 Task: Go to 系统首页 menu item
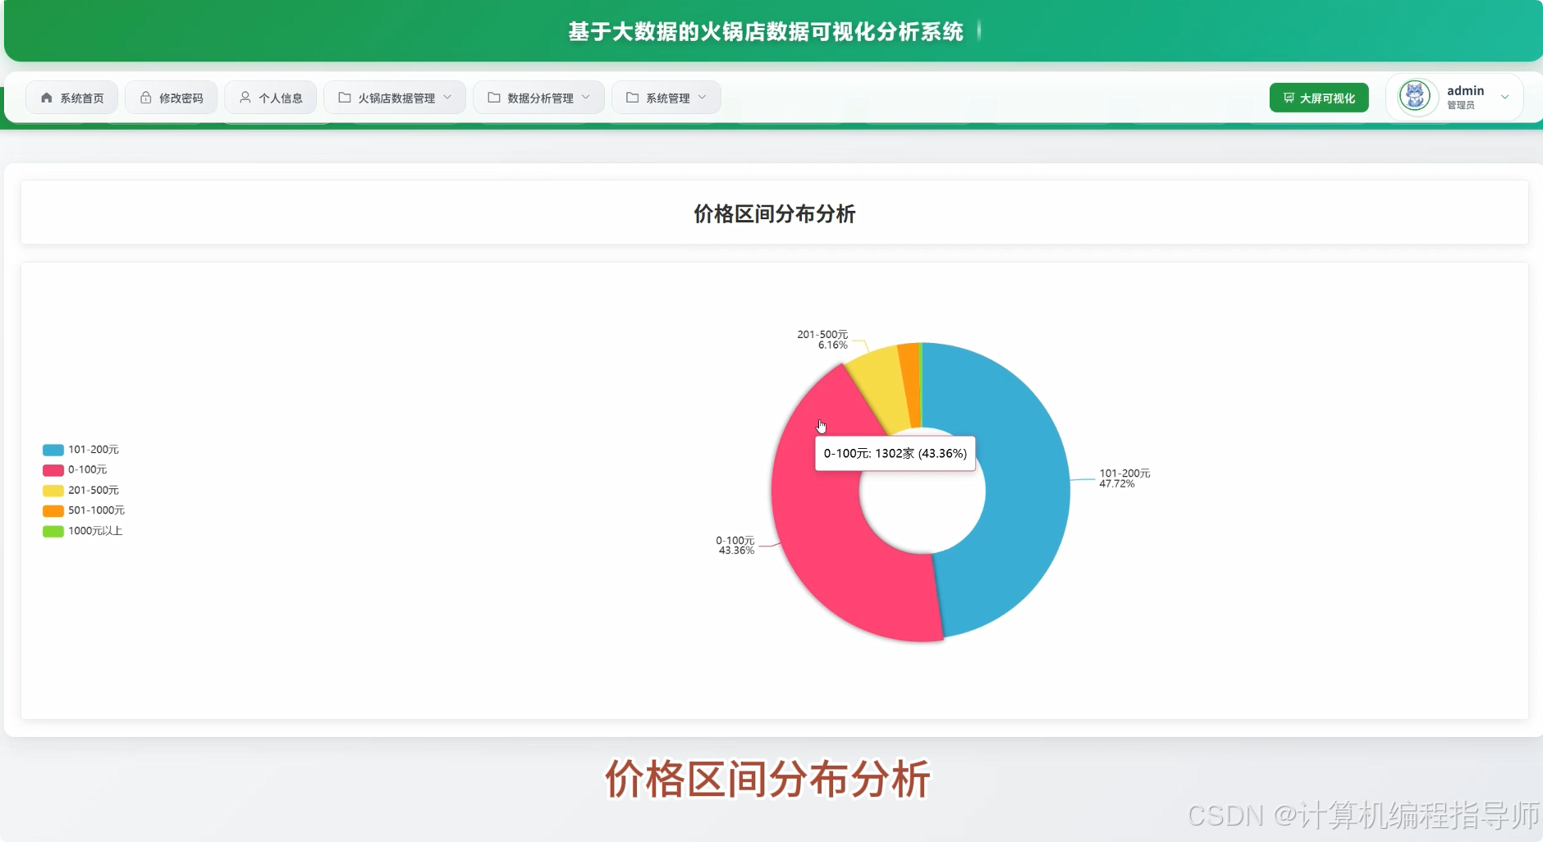(72, 98)
